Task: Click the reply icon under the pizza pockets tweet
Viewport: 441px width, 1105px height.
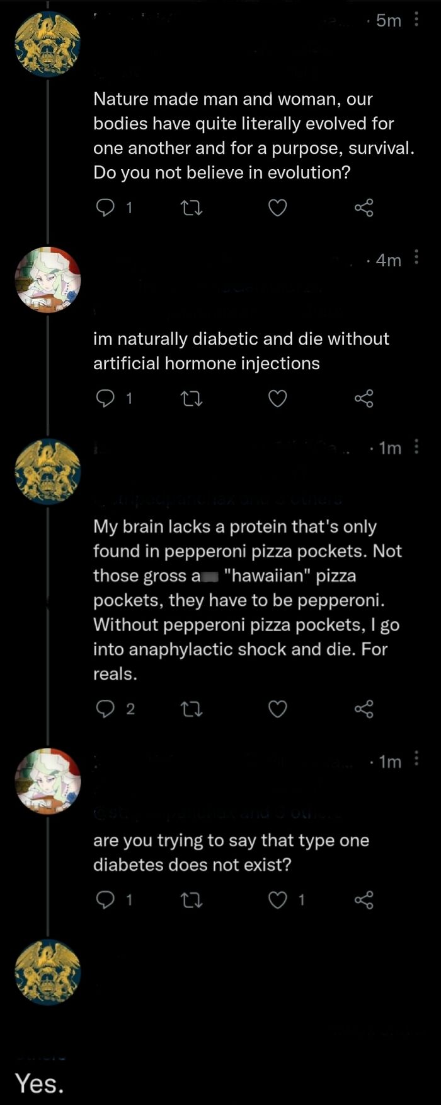Action: [x=105, y=708]
